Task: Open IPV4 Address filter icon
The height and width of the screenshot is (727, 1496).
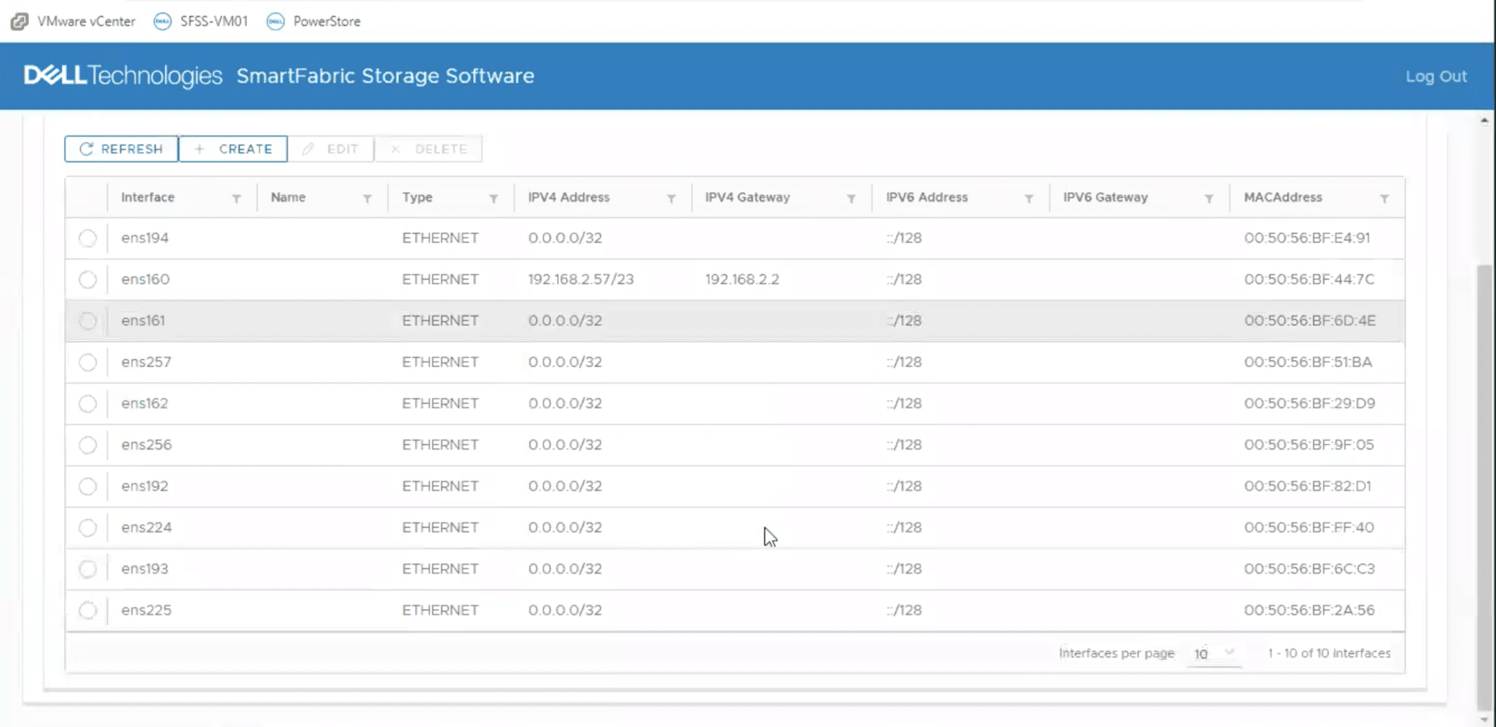Action: [x=671, y=199]
